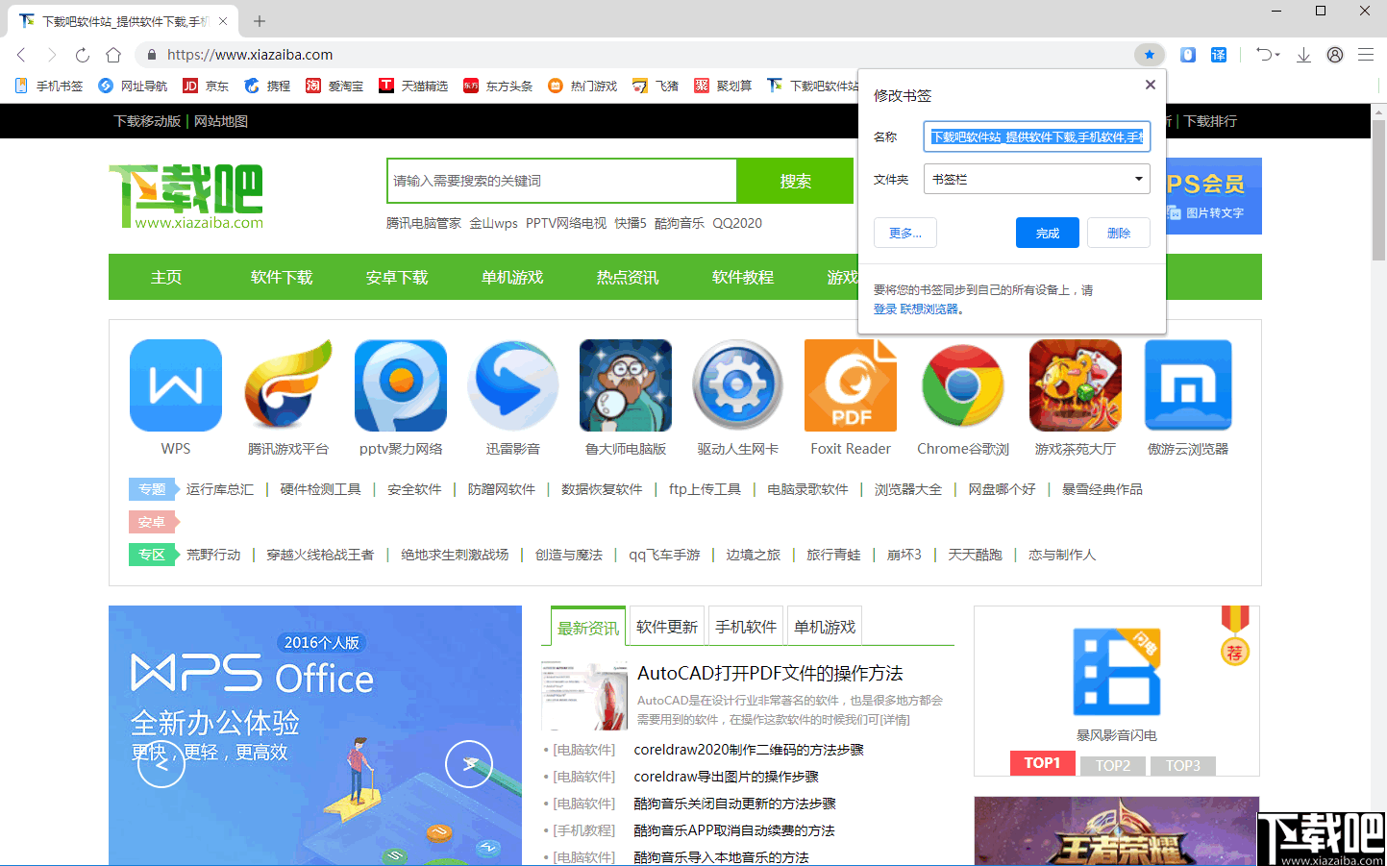Open the browser hamburger menu

tap(1365, 55)
